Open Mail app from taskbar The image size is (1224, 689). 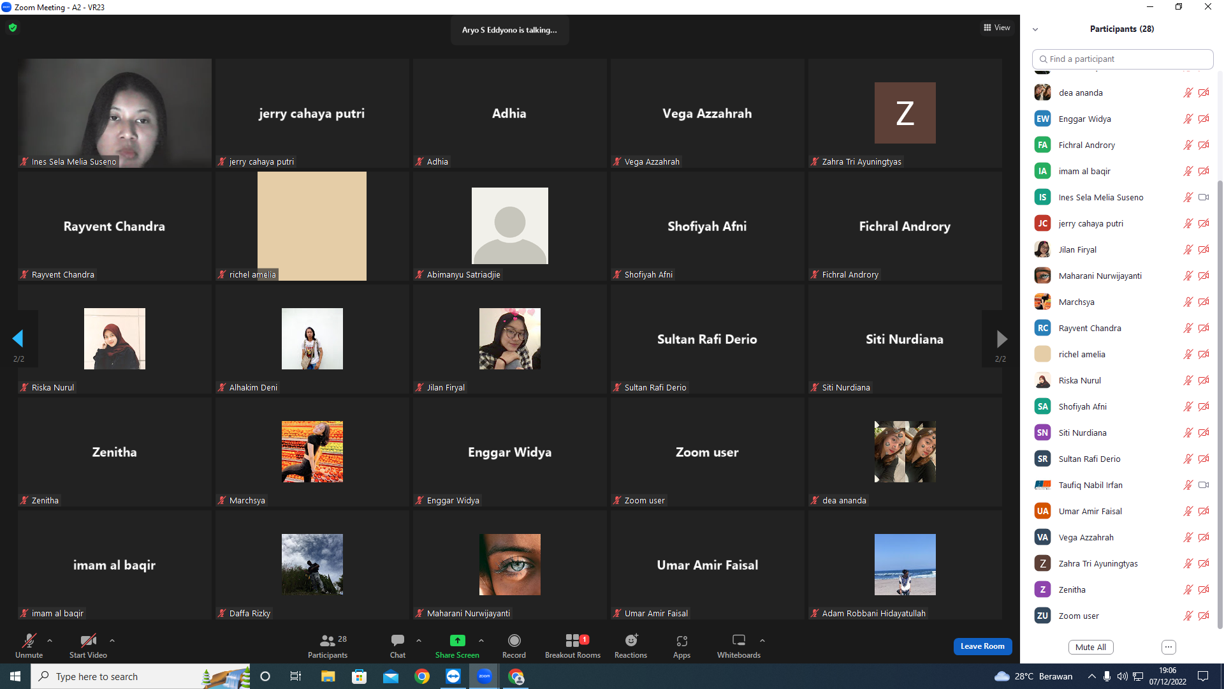click(390, 676)
